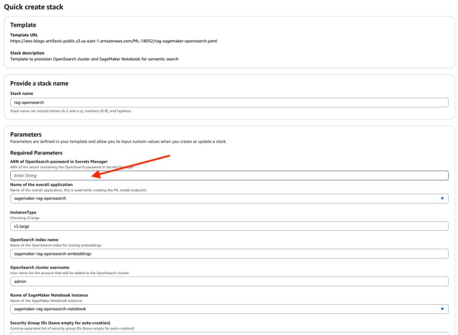458x335 pixels.
Task: Click the 'Name of the overall application' label
Action: pos(42,185)
